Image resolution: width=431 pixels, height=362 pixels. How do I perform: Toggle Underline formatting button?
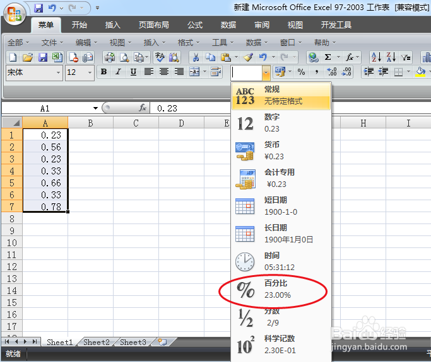click(133, 72)
